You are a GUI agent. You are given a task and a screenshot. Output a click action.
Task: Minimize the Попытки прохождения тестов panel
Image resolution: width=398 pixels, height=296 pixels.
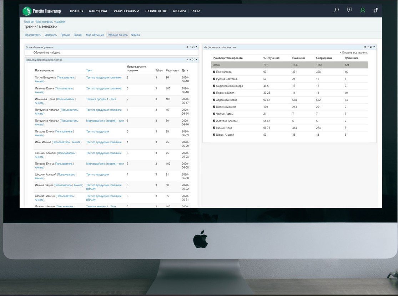(x=190, y=59)
